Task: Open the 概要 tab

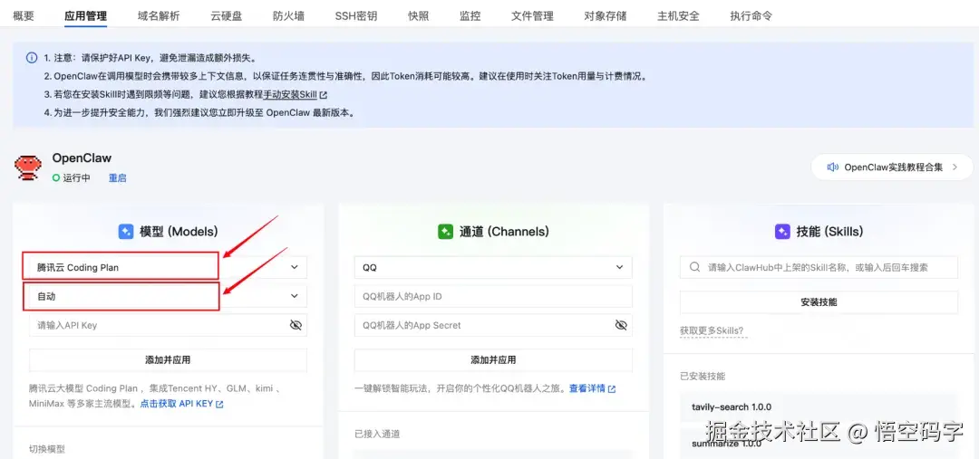Action: pyautogui.click(x=24, y=16)
